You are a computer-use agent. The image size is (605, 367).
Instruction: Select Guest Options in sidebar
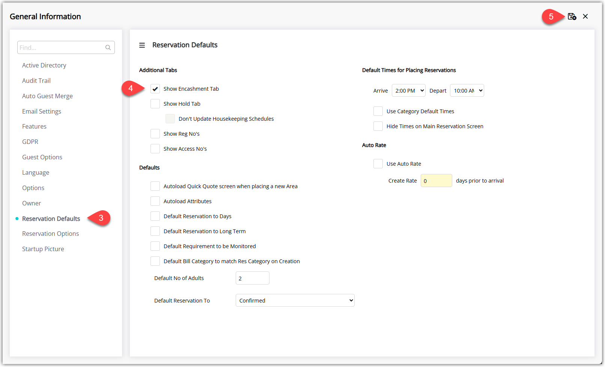pyautogui.click(x=42, y=157)
